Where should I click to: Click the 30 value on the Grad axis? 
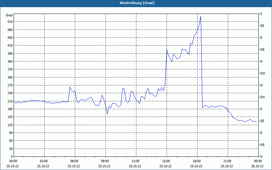[11, 149]
